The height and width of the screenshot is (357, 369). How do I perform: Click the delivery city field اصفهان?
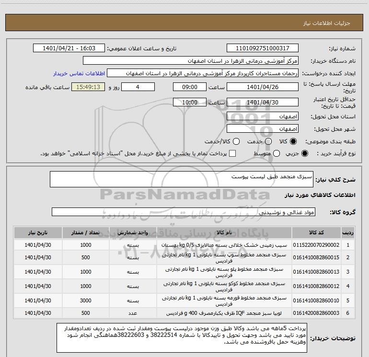263,128
